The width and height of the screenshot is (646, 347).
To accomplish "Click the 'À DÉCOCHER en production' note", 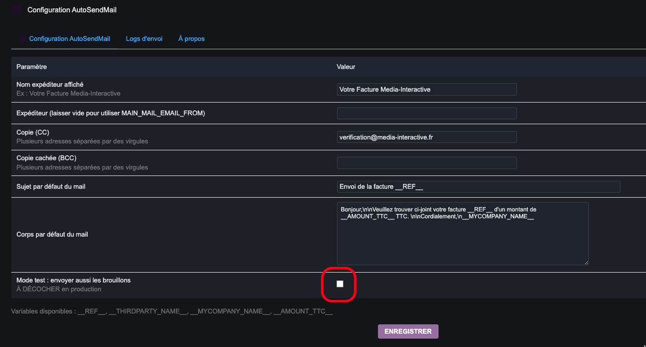I will click(59, 289).
